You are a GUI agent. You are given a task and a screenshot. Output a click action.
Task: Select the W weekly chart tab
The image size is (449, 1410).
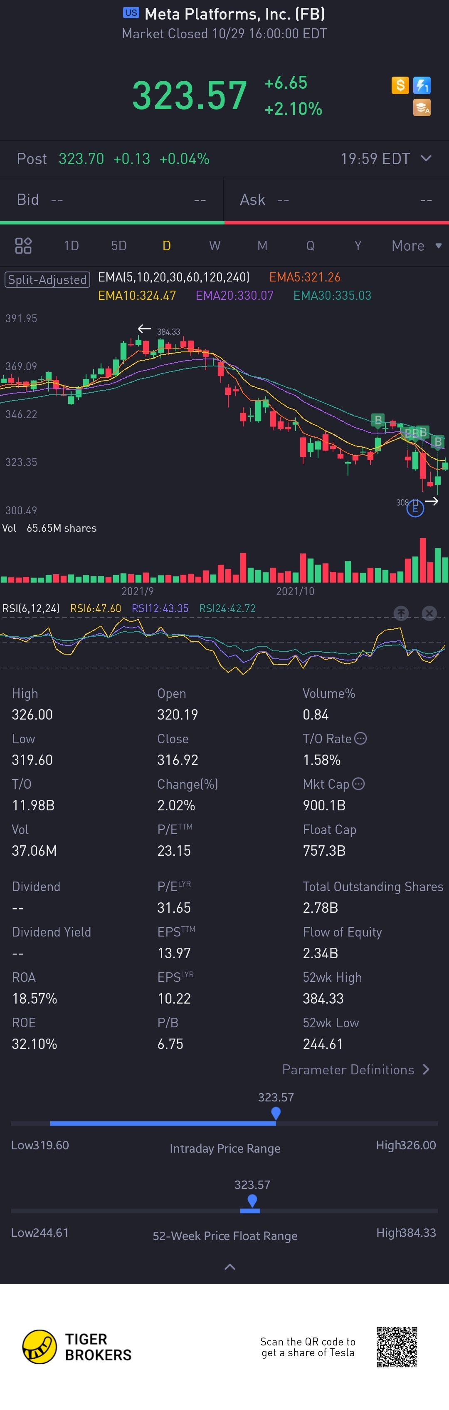tap(215, 246)
